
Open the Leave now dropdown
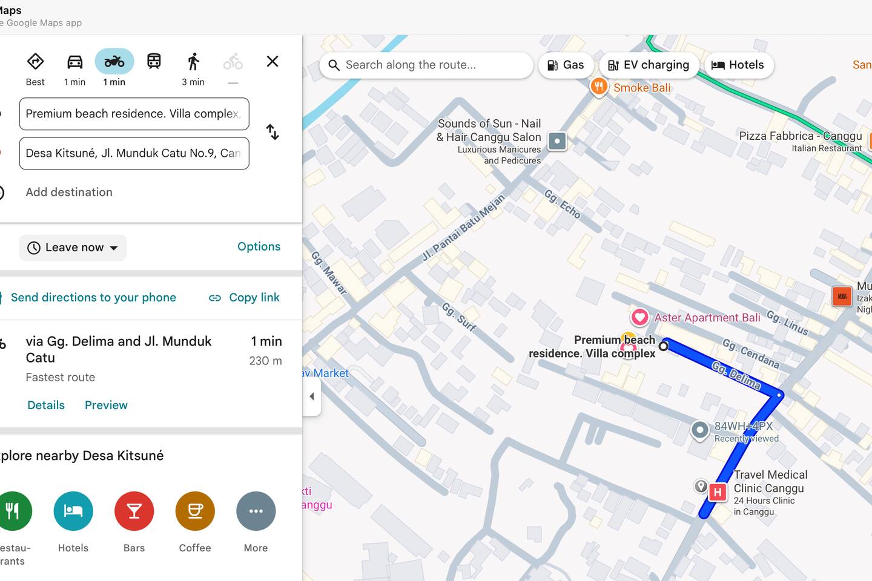pos(73,248)
